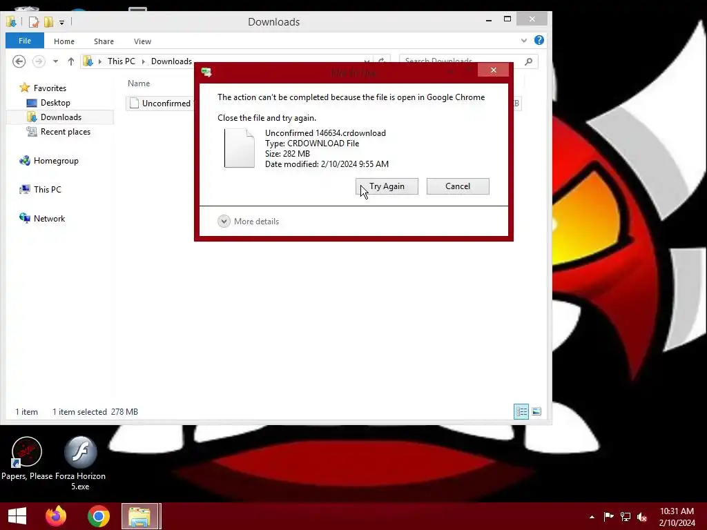This screenshot has width=707, height=530.
Task: Open the Windows Start button
Action: [17, 516]
